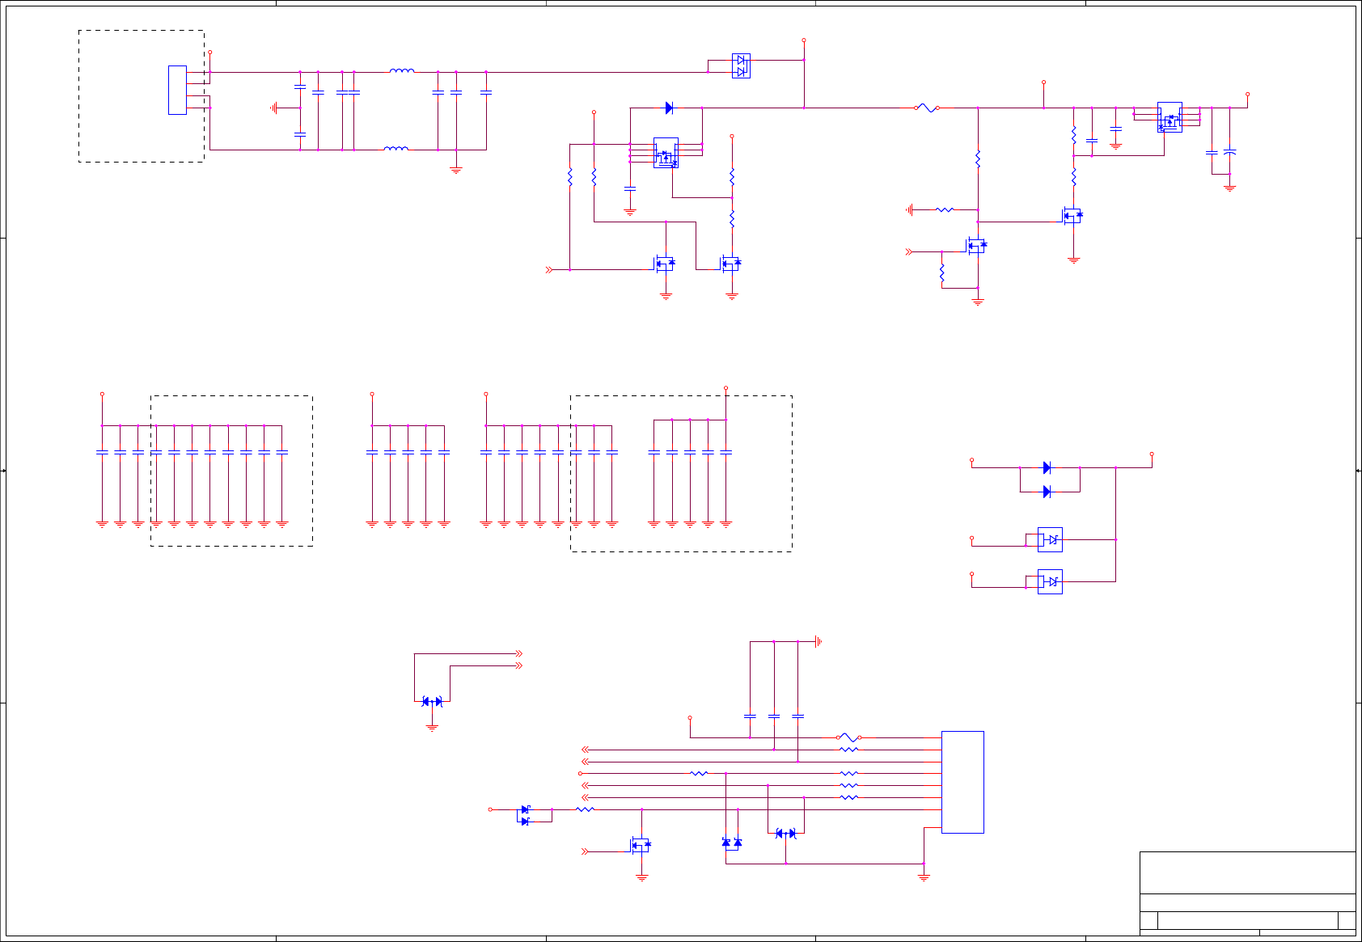Select the polarized capacitor at far top right
Viewport: 1362px width, 942px height.
click(1229, 152)
